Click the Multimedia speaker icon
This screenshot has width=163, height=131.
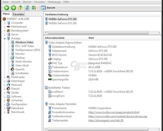[8, 77]
